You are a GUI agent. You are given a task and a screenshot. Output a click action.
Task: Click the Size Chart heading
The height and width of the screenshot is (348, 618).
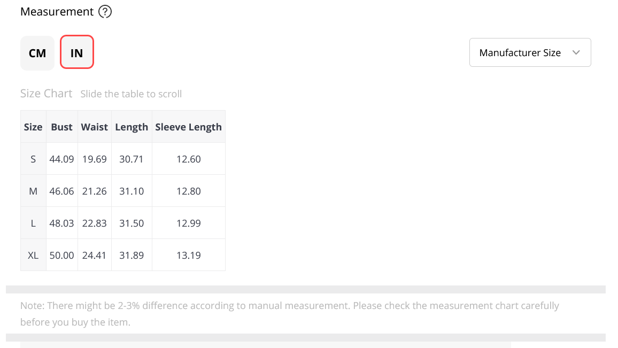click(x=46, y=94)
